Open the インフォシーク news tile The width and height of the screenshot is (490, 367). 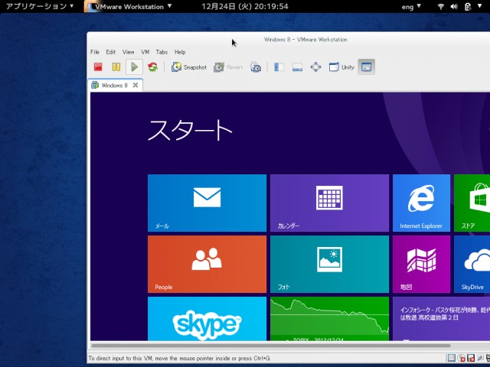[441, 319]
